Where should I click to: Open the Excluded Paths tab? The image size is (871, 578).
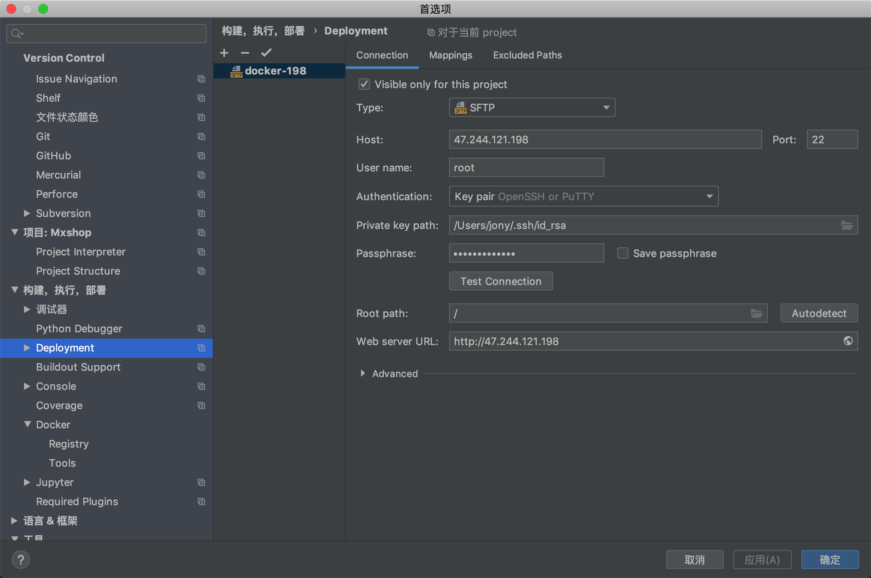[x=527, y=55]
